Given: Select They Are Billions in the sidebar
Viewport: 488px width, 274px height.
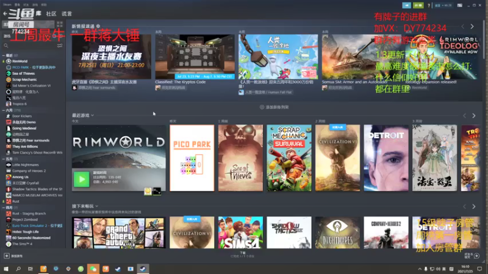Looking at the screenshot, I should (25, 146).
